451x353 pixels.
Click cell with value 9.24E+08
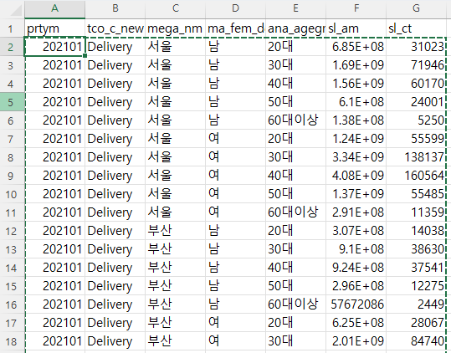356,268
